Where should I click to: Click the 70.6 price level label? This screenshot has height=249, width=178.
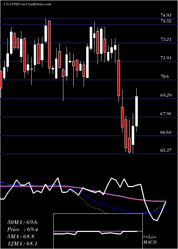164,76
